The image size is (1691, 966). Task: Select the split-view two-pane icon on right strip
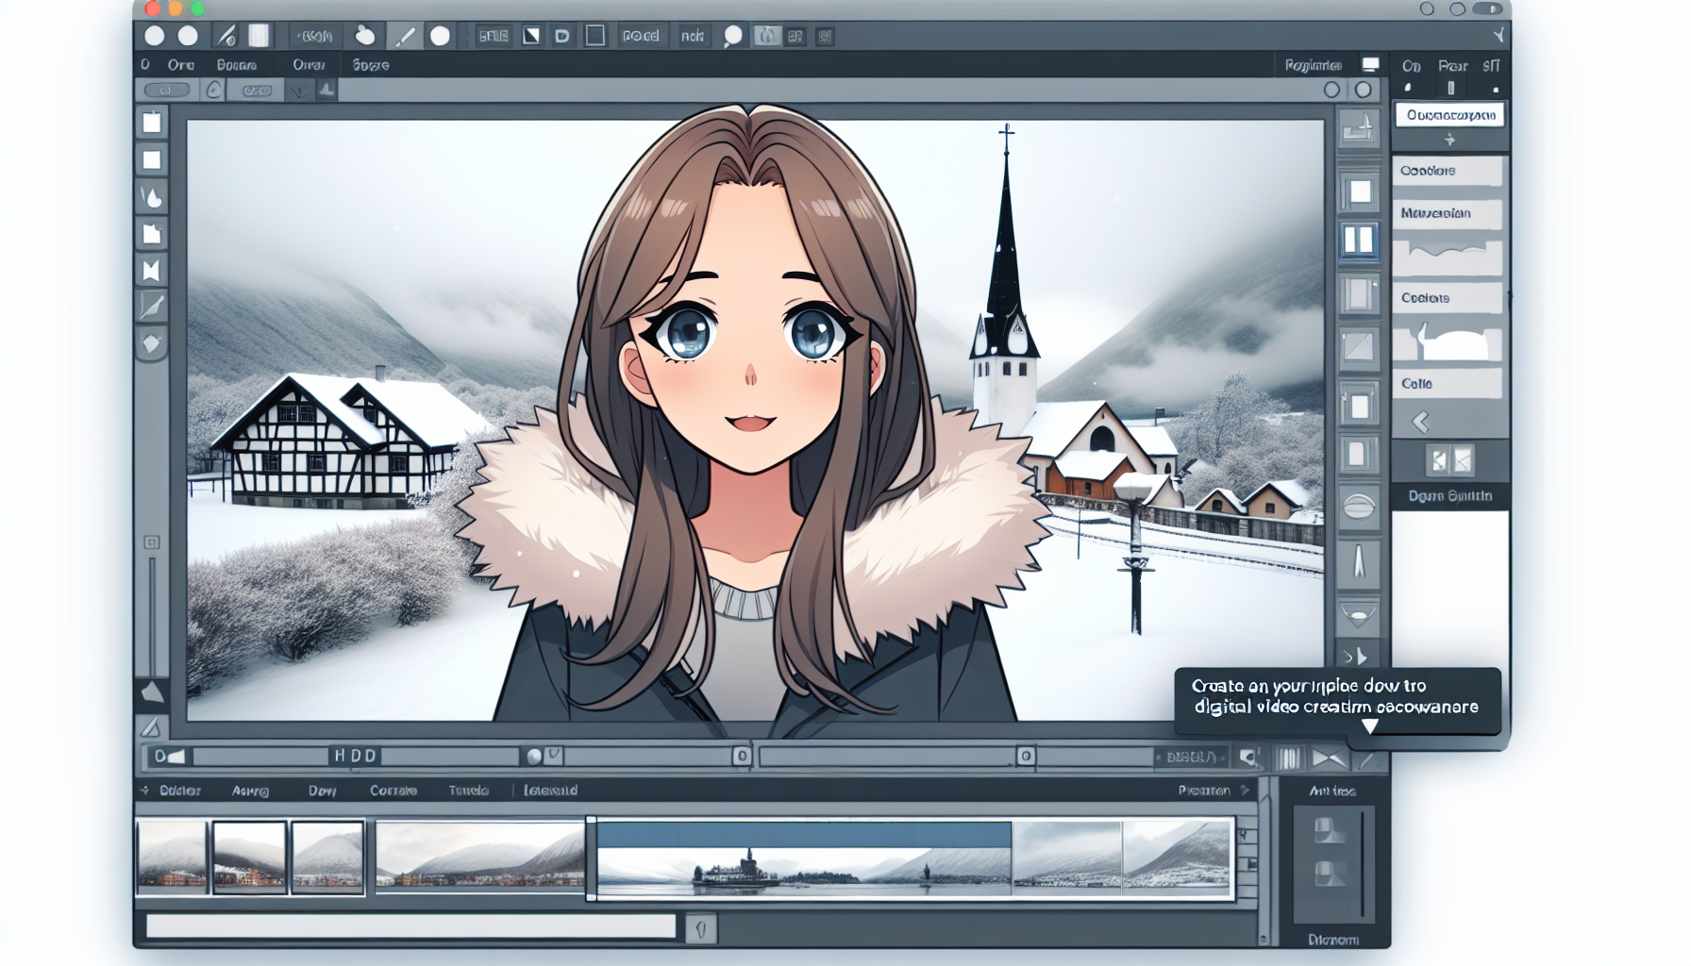[x=1358, y=241]
